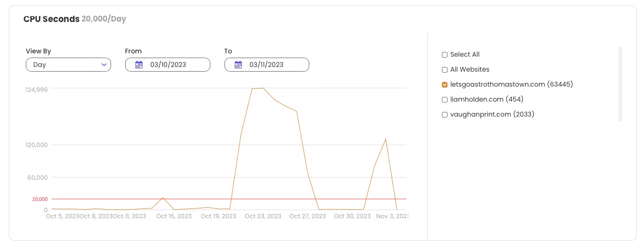Click the Nov 3 spike on the chart
Screen dimensions: 642x251
(x=386, y=139)
